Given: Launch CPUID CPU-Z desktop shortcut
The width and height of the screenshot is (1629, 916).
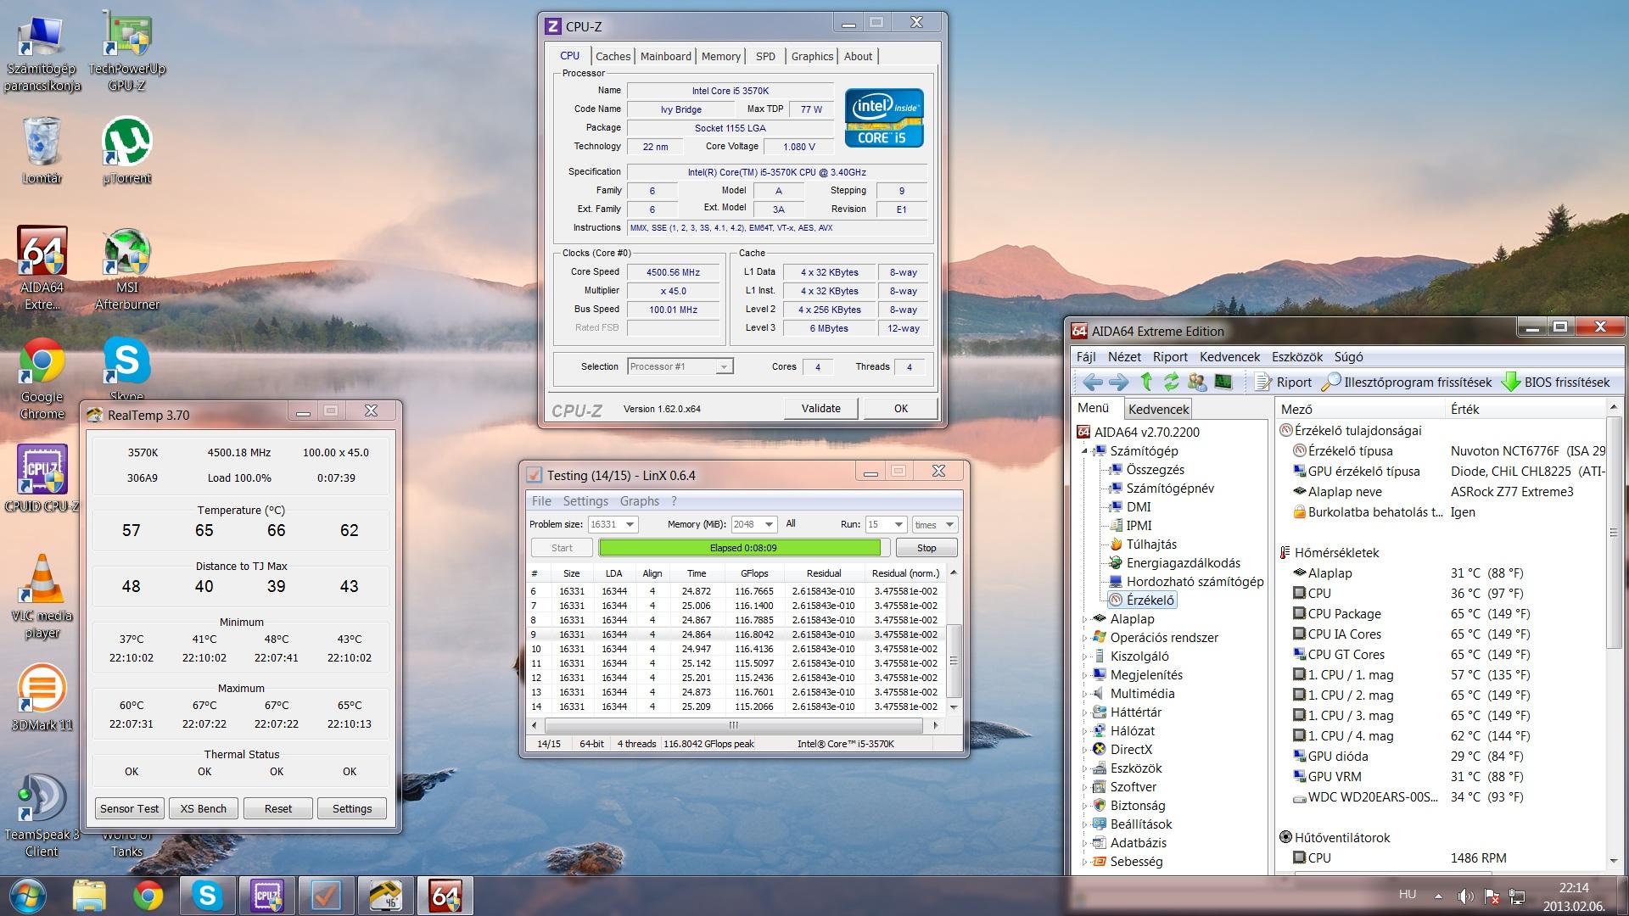Looking at the screenshot, I should [42, 478].
